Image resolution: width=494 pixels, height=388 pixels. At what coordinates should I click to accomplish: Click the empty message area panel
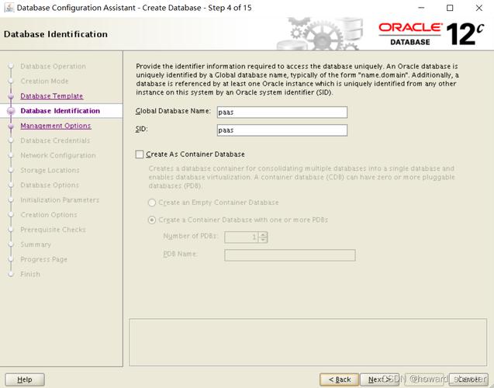[308, 342]
